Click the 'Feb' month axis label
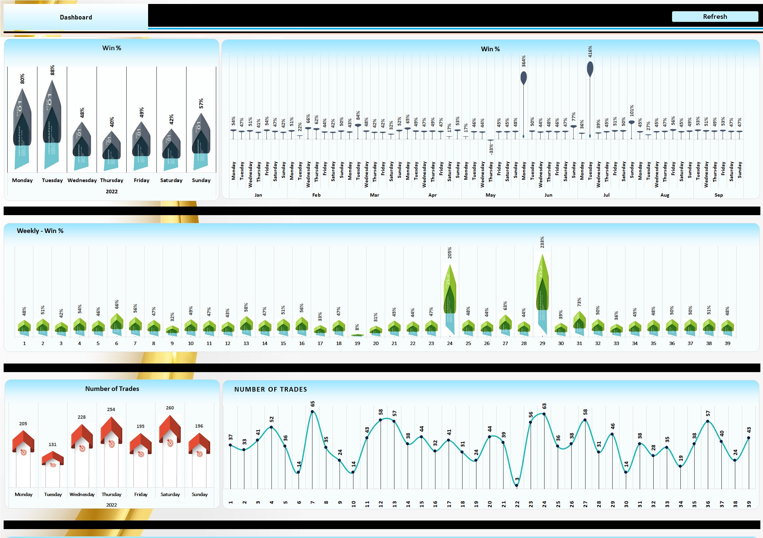Screen dimensions: 763x538 click(316, 195)
